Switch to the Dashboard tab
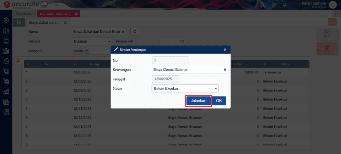 pyautogui.click(x=25, y=14)
